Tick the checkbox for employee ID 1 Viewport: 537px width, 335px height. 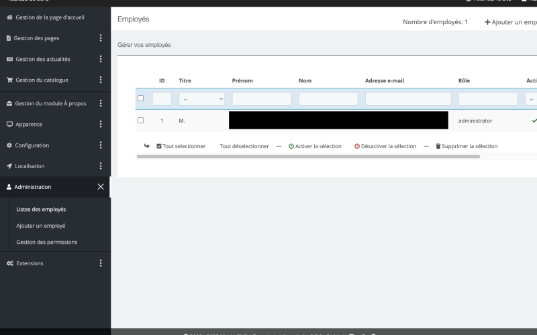[140, 121]
